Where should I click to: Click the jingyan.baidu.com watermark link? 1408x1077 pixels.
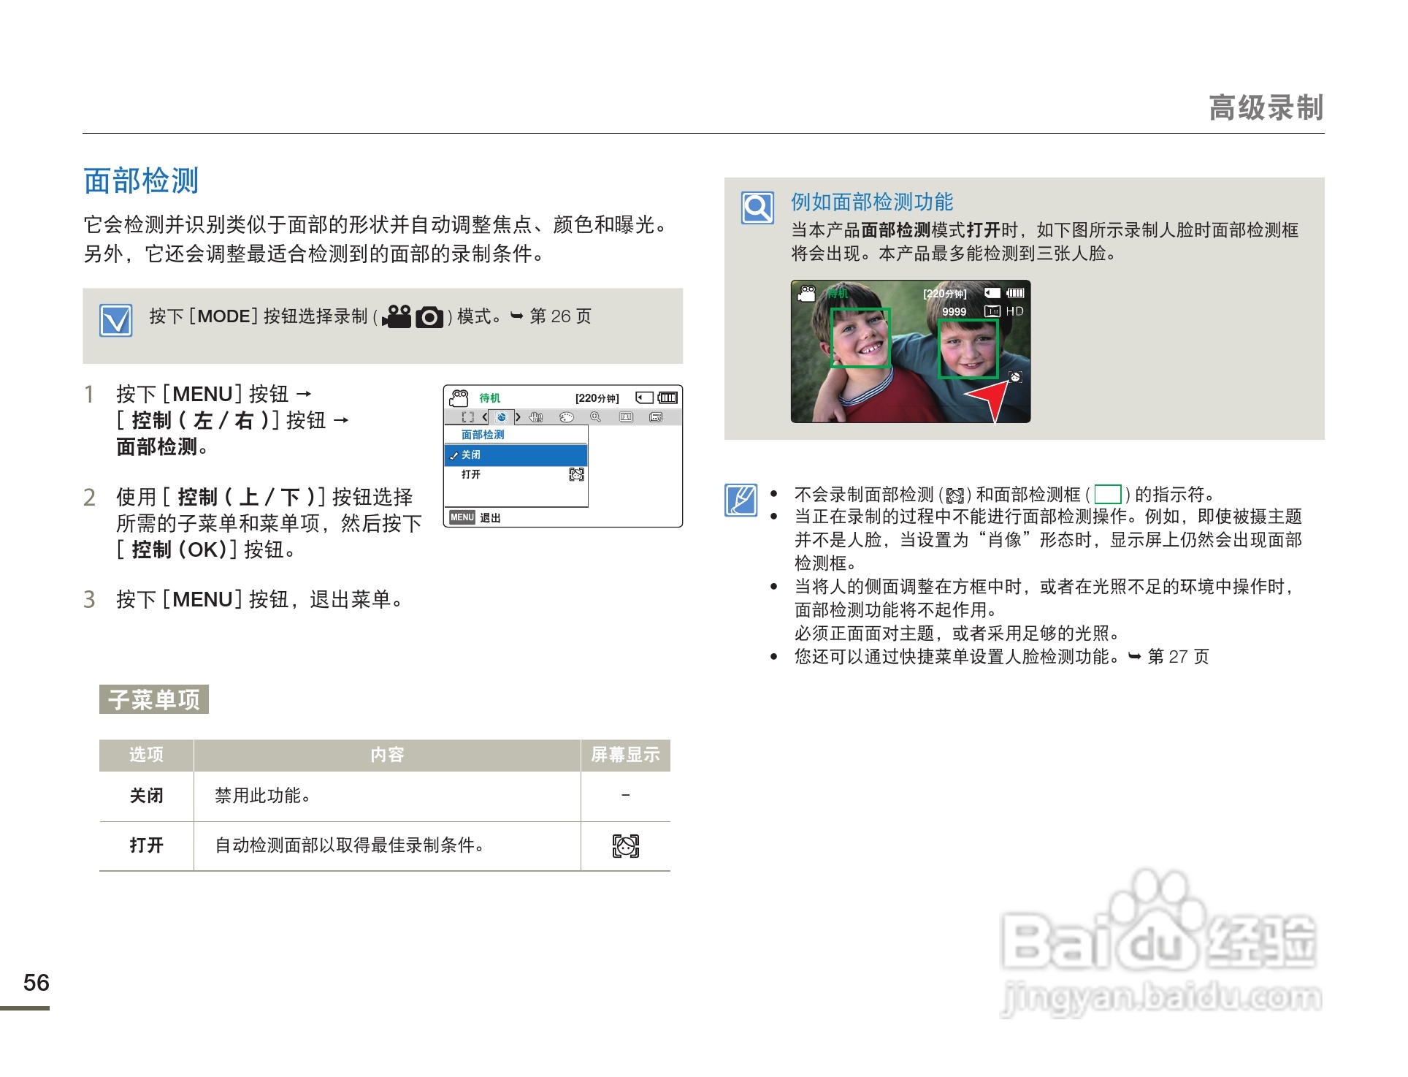click(x=1161, y=997)
